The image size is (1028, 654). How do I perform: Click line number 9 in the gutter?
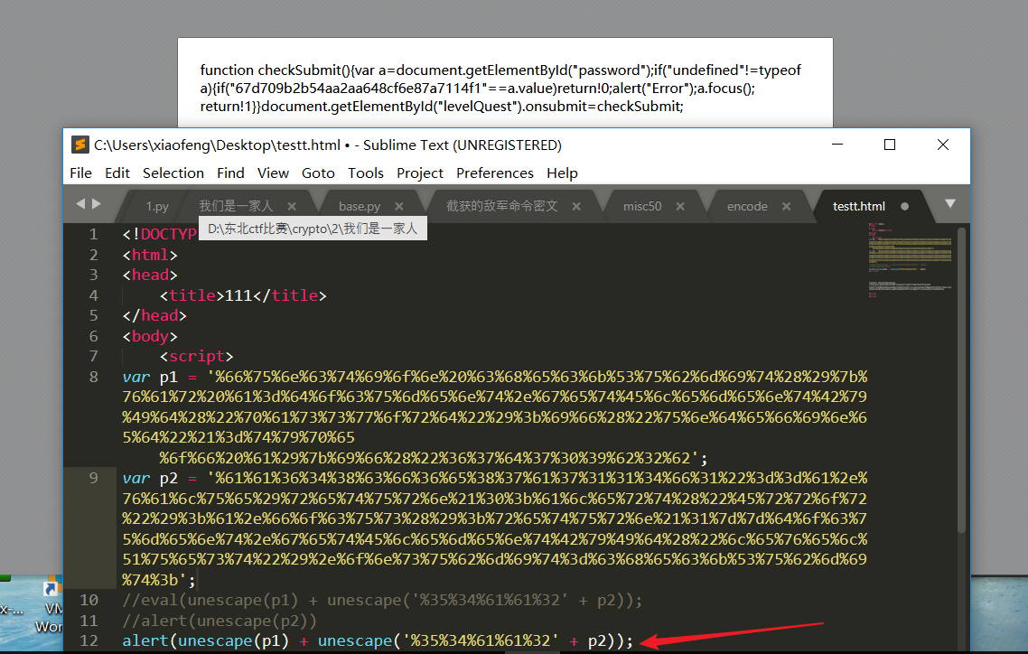point(94,479)
